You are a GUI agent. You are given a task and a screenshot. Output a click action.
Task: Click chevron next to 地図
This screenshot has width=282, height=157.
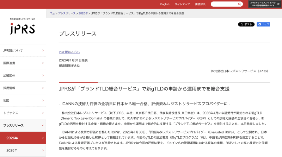[x=43, y=100]
